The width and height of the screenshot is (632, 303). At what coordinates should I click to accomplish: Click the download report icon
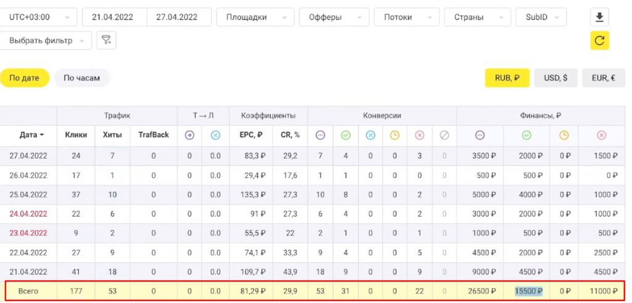pos(599,17)
